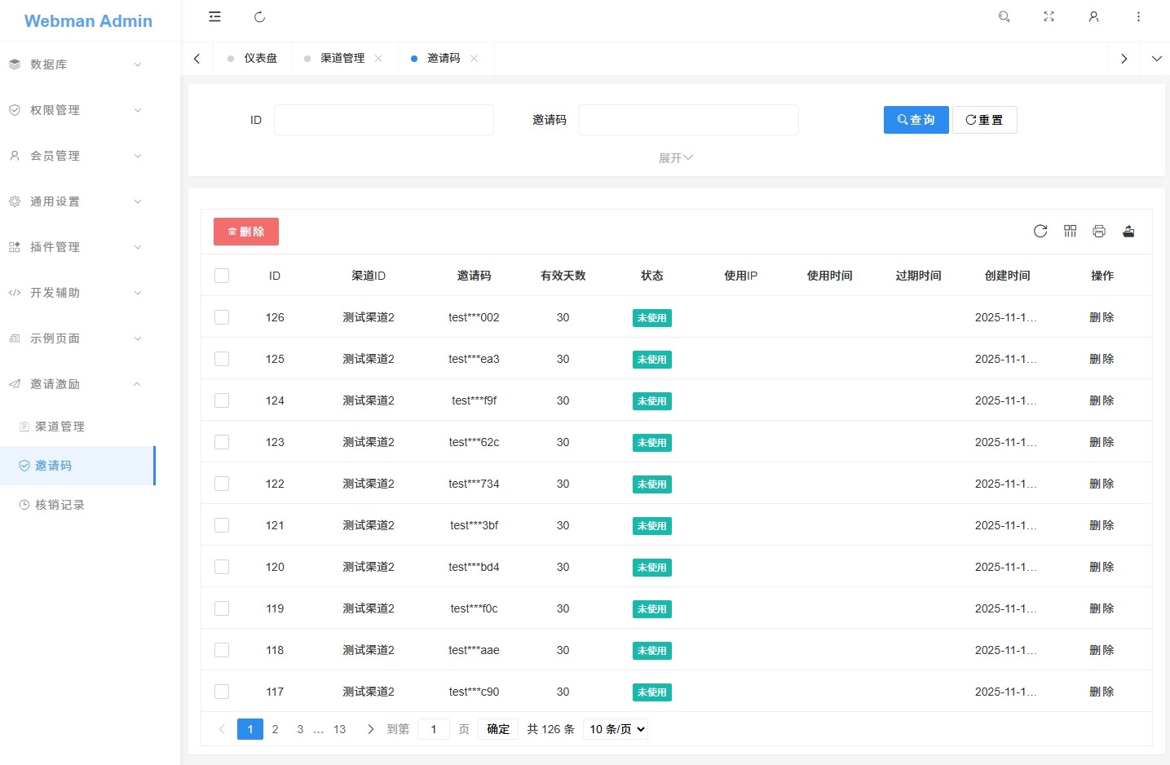Switch to the 渠道管理 tab
This screenshot has height=765, width=1170.
tap(342, 59)
